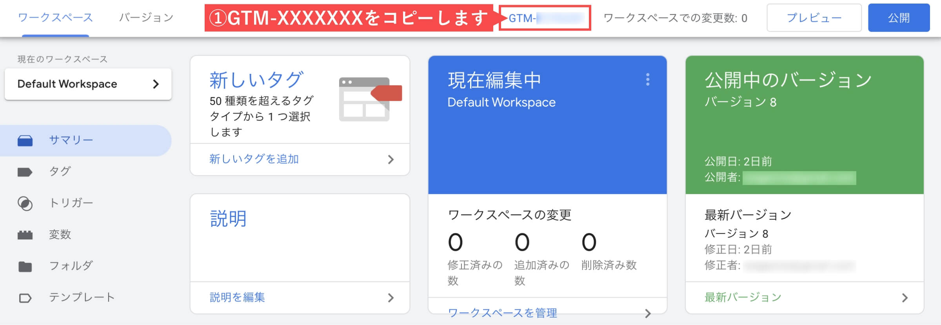Click the 現在編集中 heading
The width and height of the screenshot is (941, 325).
[x=494, y=80]
